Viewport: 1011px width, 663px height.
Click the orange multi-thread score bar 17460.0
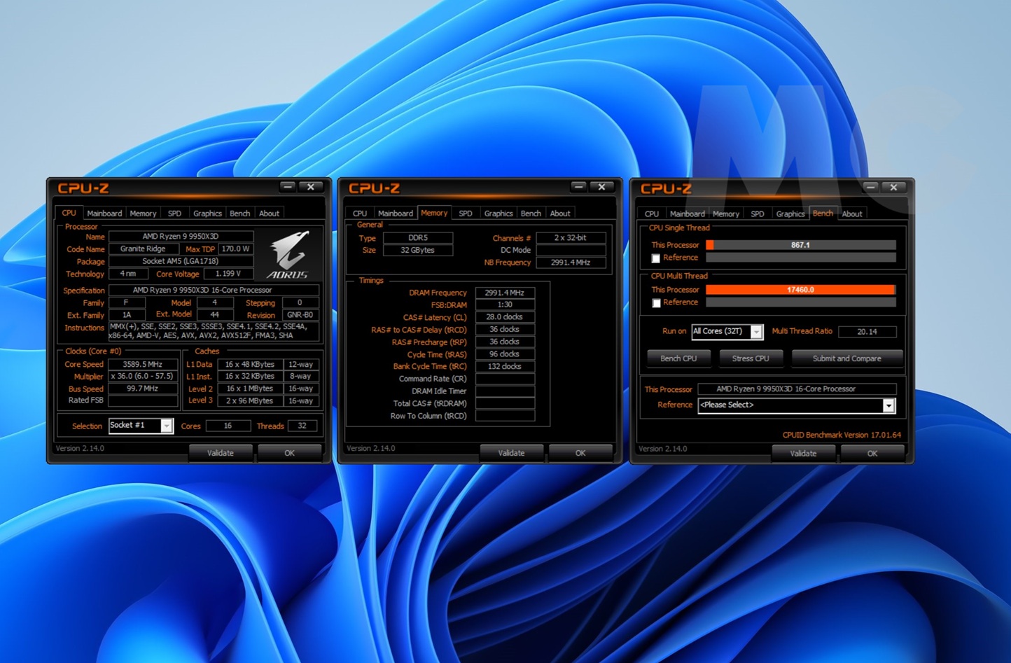(x=800, y=290)
